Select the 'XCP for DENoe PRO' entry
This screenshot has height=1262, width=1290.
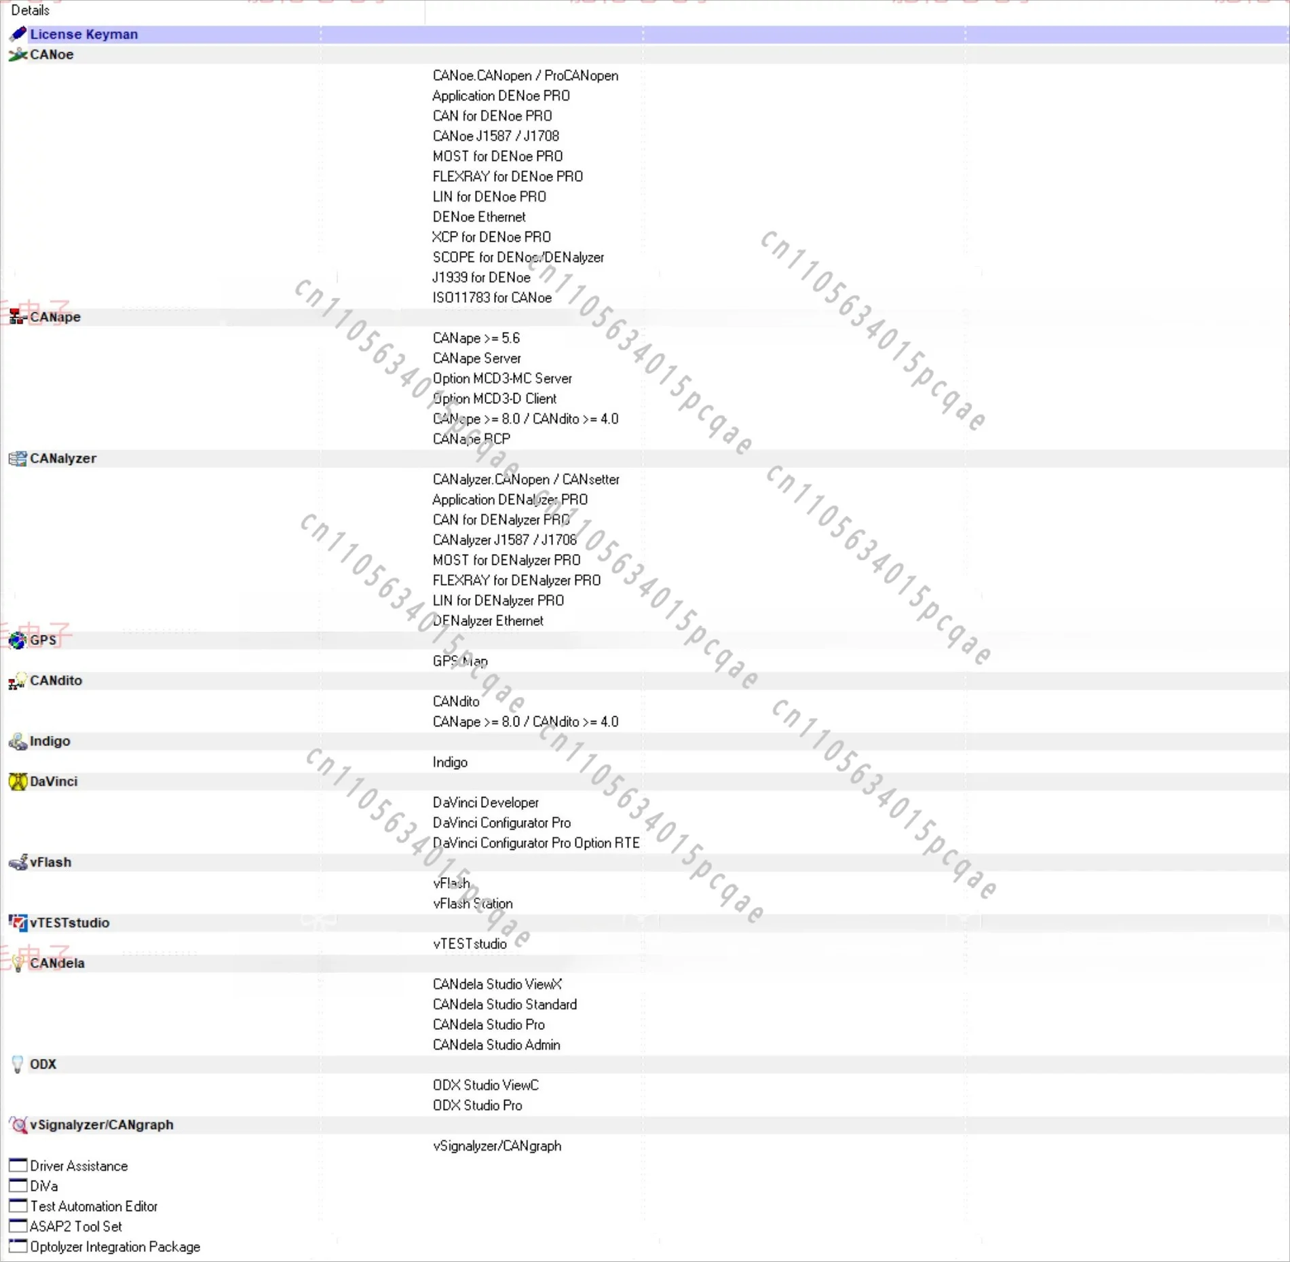pos(491,237)
